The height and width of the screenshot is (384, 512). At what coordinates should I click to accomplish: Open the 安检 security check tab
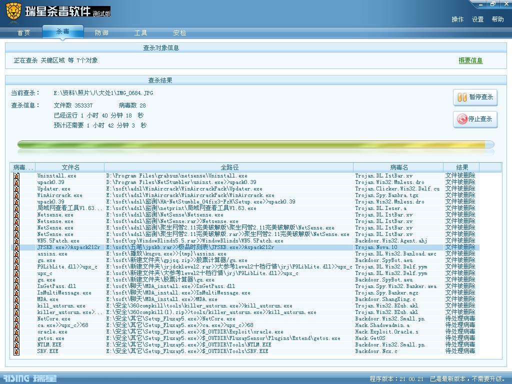click(179, 32)
